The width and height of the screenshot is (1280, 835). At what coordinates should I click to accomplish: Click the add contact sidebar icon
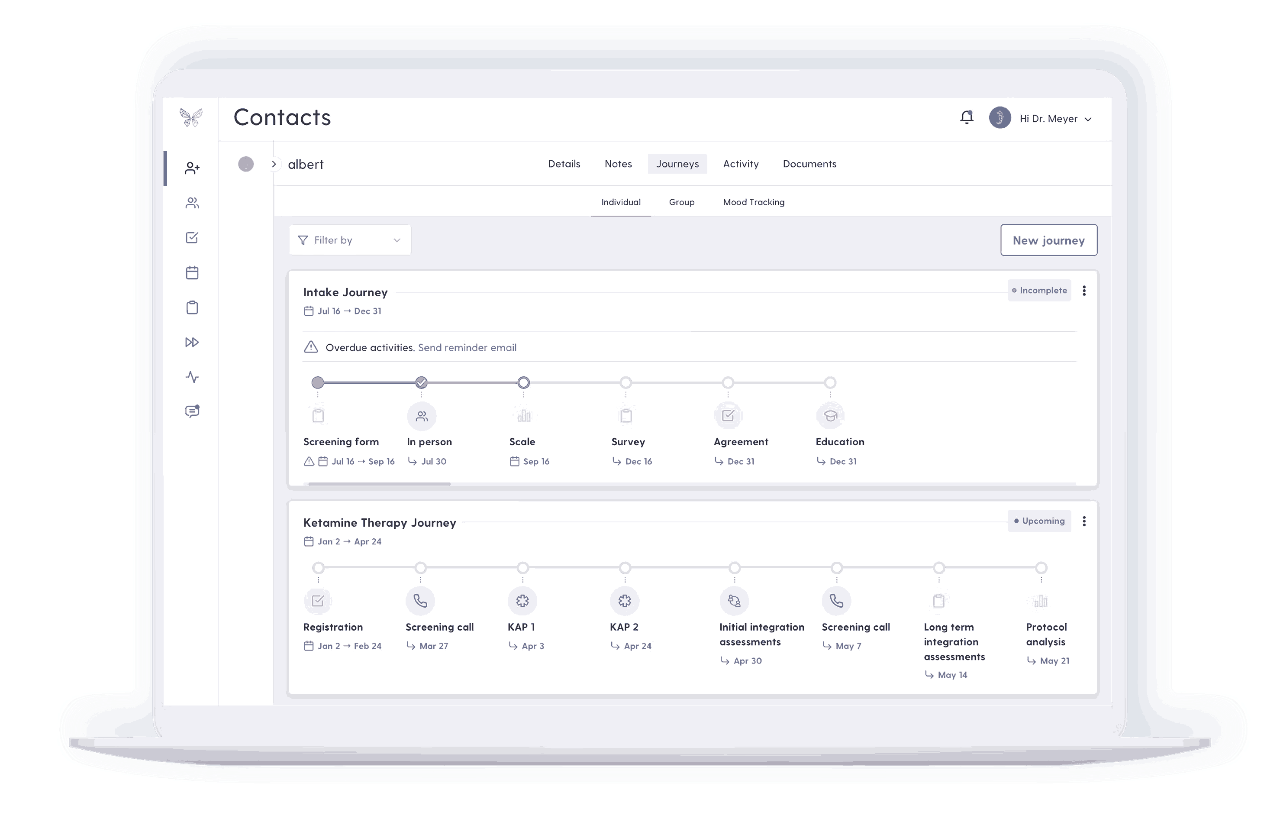[192, 168]
